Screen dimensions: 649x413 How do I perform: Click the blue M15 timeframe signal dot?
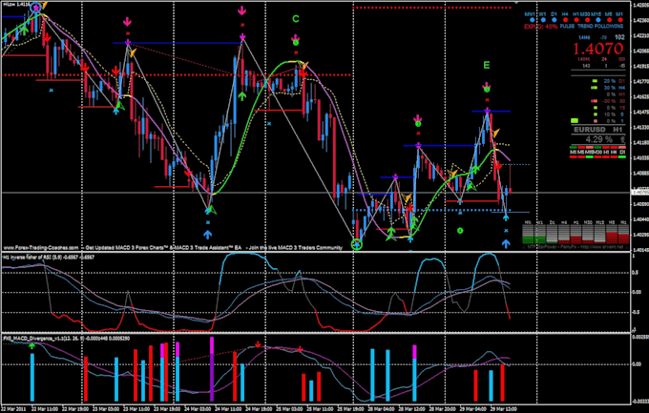point(598,20)
